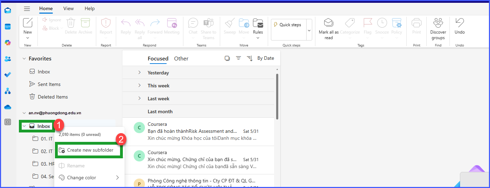Viewport: 490px width, 188px height.
Task: Open Coursera email about Risk Assessment
Action: (x=198, y=131)
